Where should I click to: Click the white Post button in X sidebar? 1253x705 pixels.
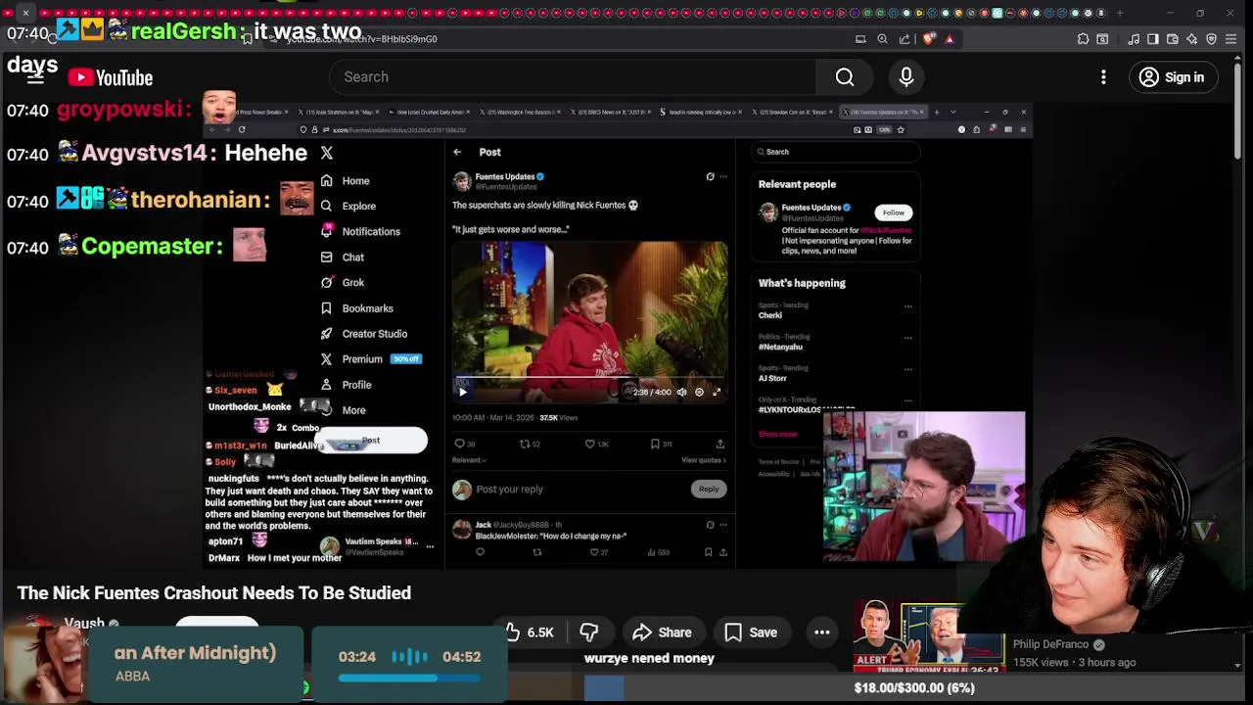[372, 441]
